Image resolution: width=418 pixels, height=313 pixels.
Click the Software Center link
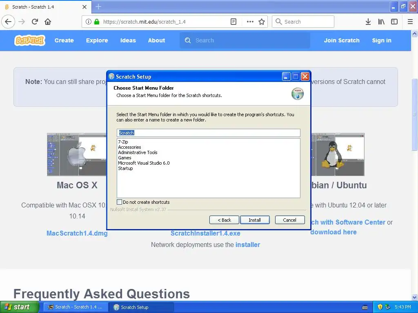pos(348,222)
